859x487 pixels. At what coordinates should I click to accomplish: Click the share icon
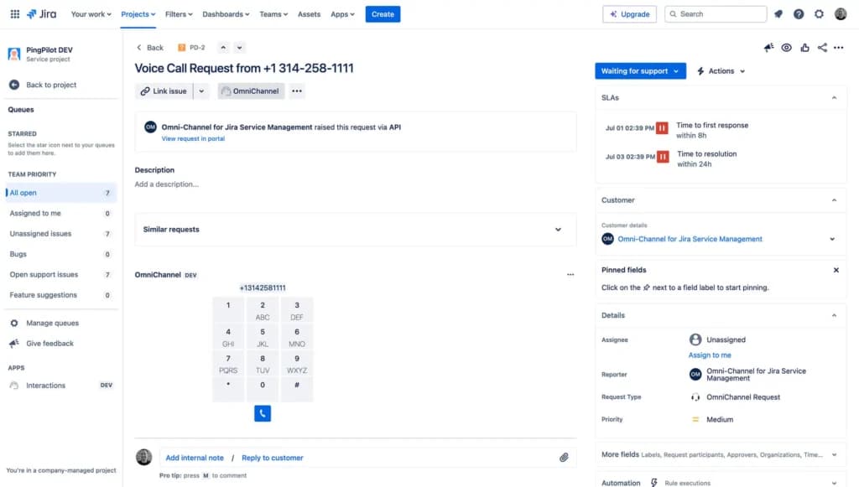(822, 48)
